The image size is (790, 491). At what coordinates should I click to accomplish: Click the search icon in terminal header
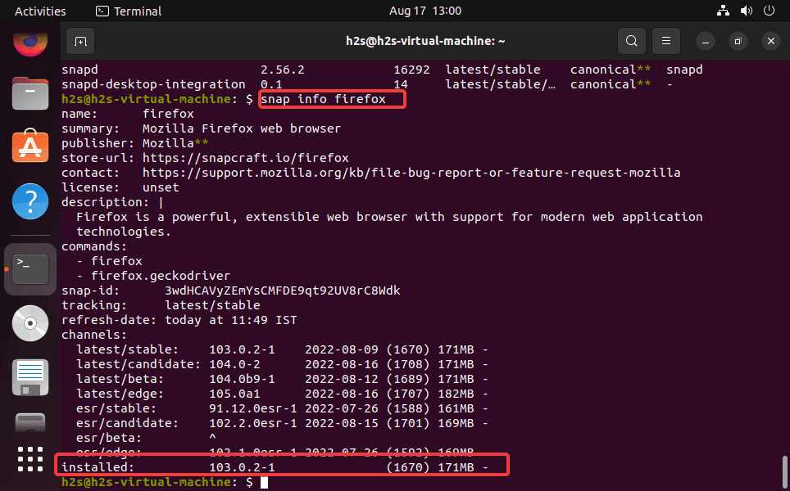click(x=631, y=40)
